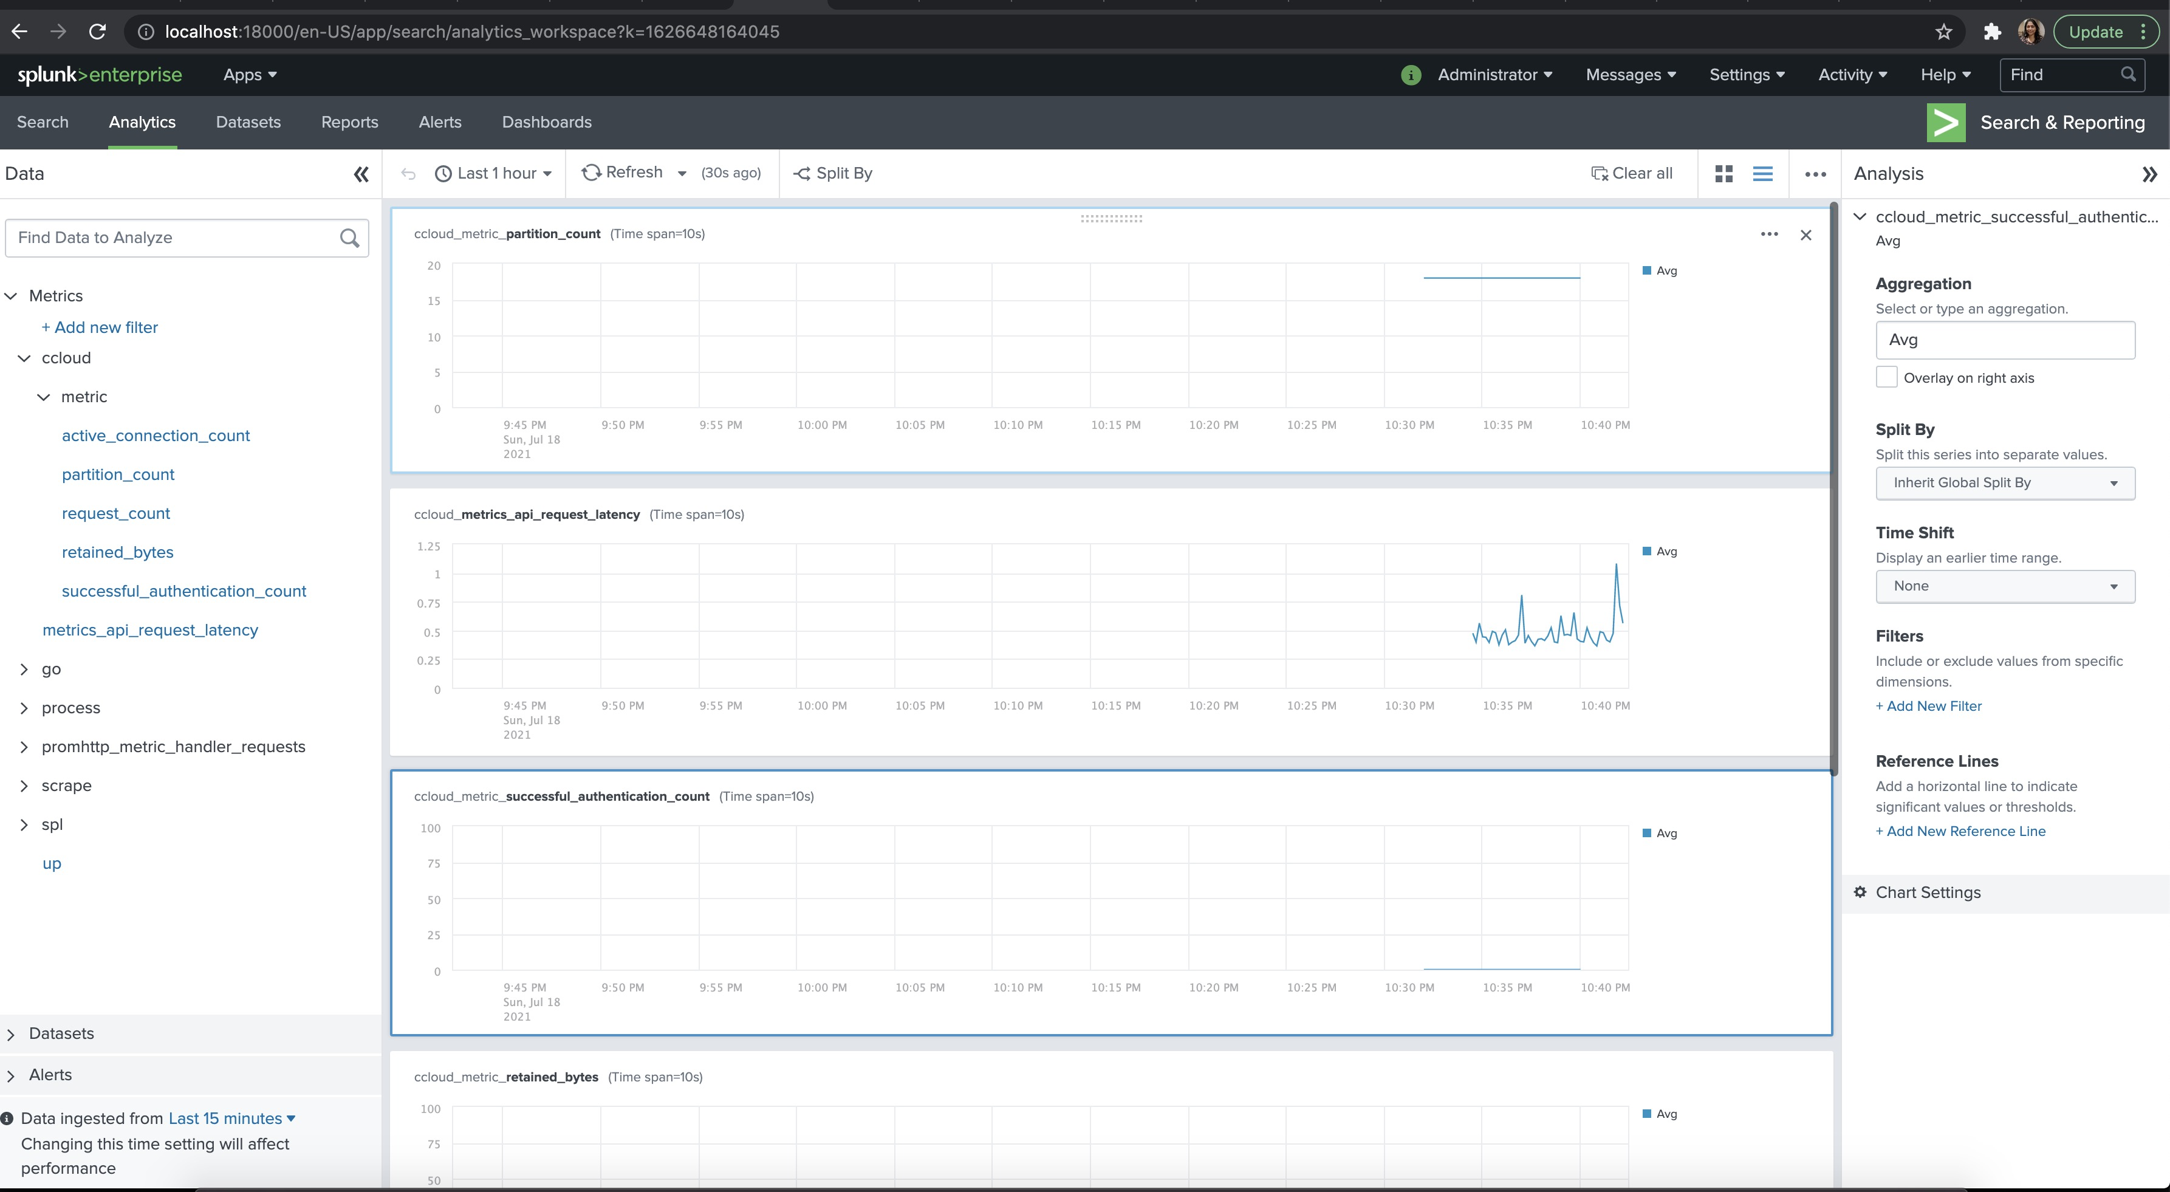Open the Aggregation dropdown selector
The image size is (2170, 1192).
point(2004,339)
